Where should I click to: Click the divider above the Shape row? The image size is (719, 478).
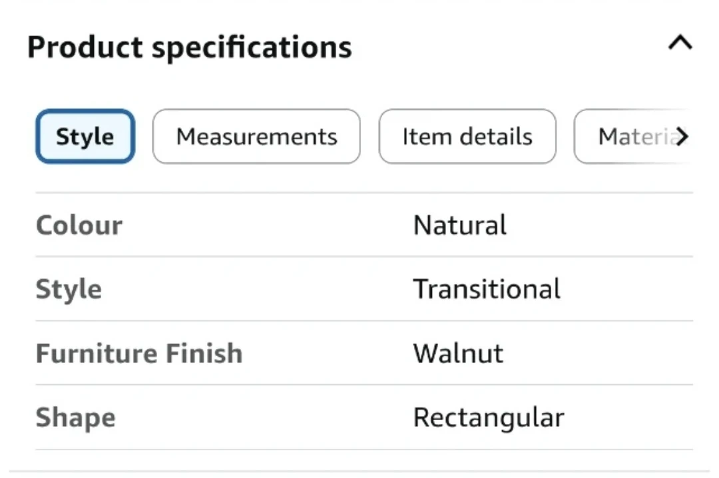[363, 385]
